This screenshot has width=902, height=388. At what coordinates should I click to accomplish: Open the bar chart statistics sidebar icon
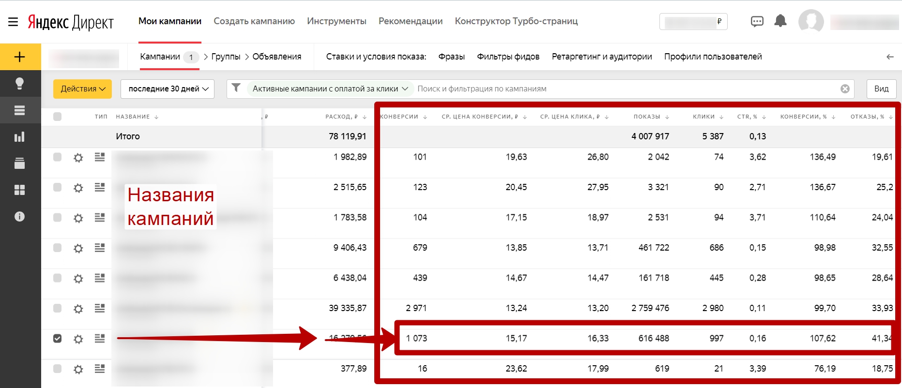[x=20, y=137]
